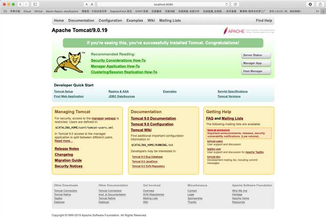This screenshot has width=326, height=219.
Task: Open the GitHub bookmark
Action: [38, 11]
